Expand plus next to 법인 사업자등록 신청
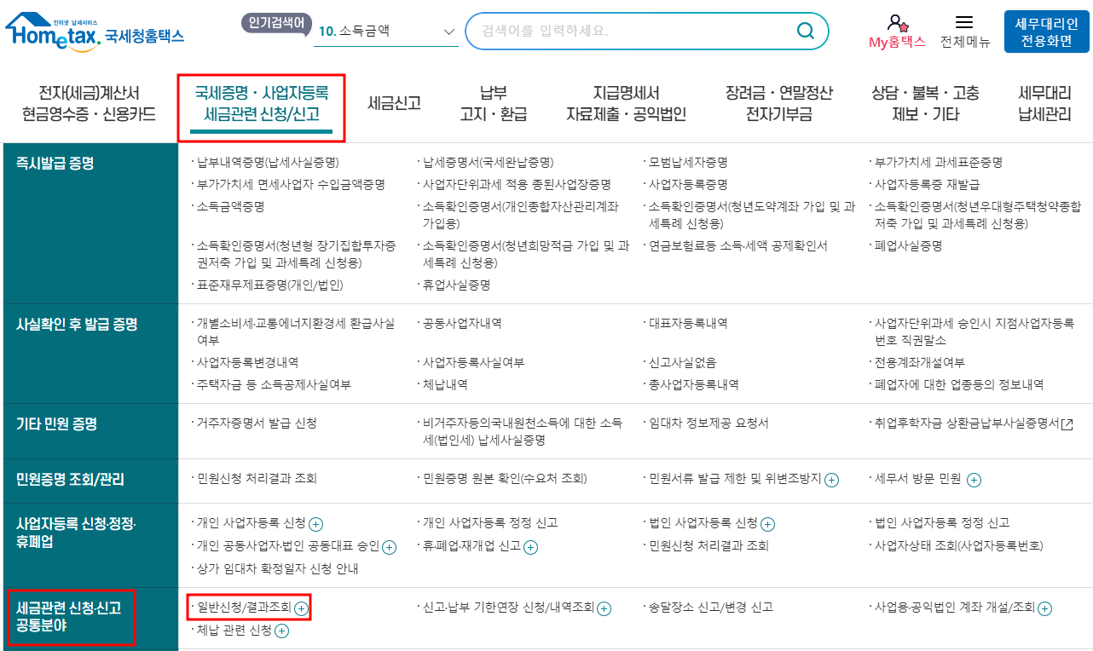Viewport: 1093px width, 651px height. (x=767, y=524)
